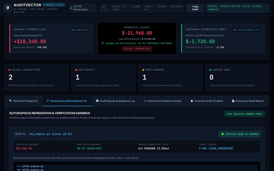
Task: Click the green check icon in Verified Sound badge
Action: click(x=222, y=134)
